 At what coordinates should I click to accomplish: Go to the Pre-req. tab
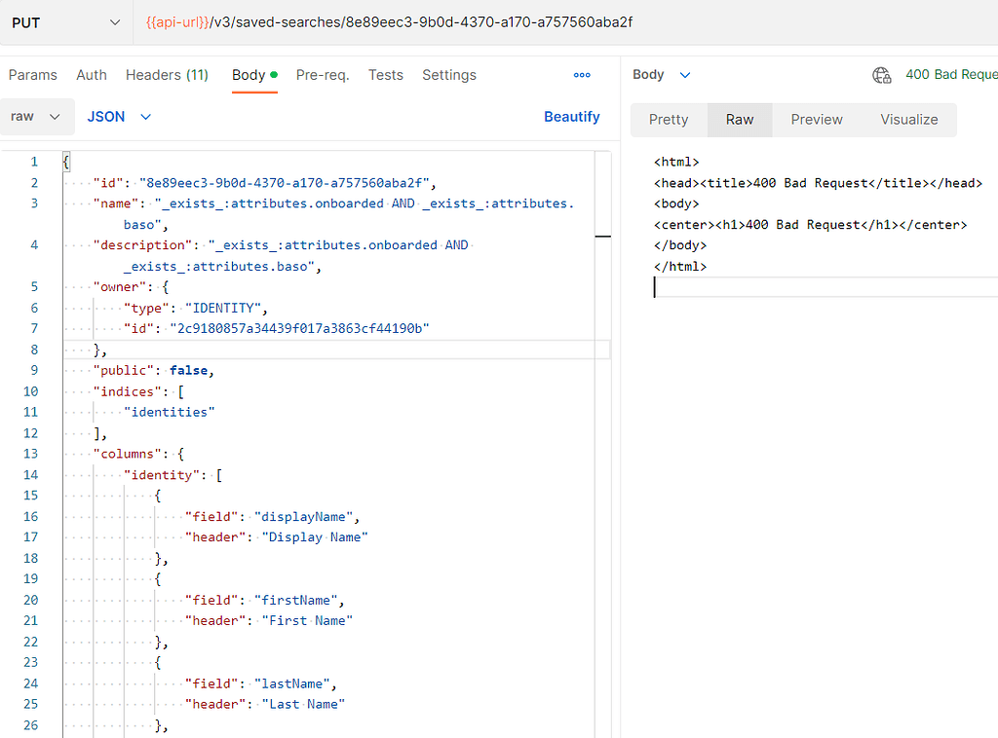click(x=323, y=75)
